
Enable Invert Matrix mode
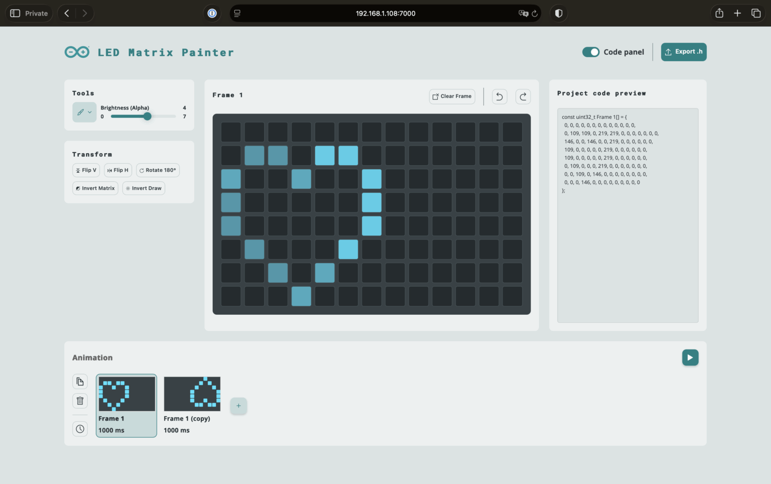click(95, 188)
